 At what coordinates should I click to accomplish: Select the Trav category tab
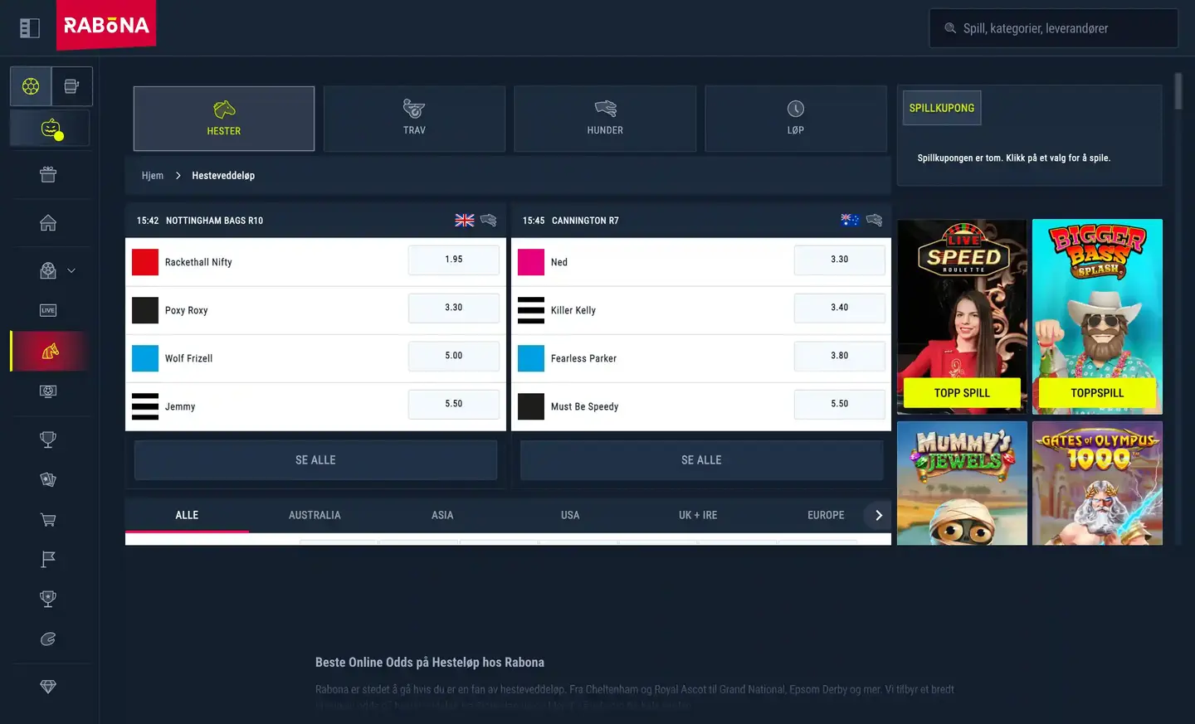pos(414,119)
